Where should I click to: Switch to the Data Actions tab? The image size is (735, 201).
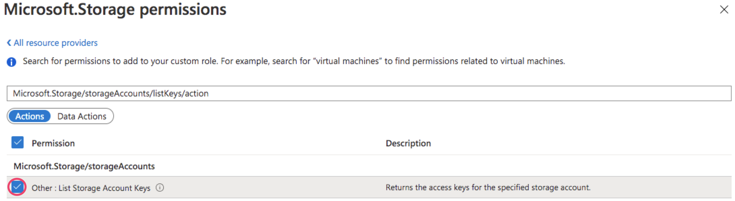pos(82,116)
